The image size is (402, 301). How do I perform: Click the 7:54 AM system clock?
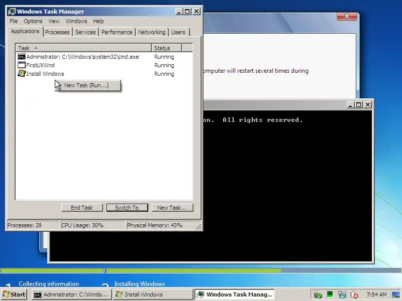pyautogui.click(x=376, y=294)
